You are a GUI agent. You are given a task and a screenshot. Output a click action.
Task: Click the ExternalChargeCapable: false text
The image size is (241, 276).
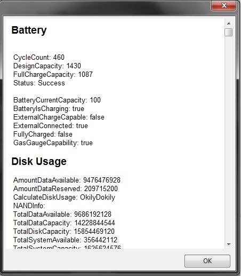pos(59,117)
